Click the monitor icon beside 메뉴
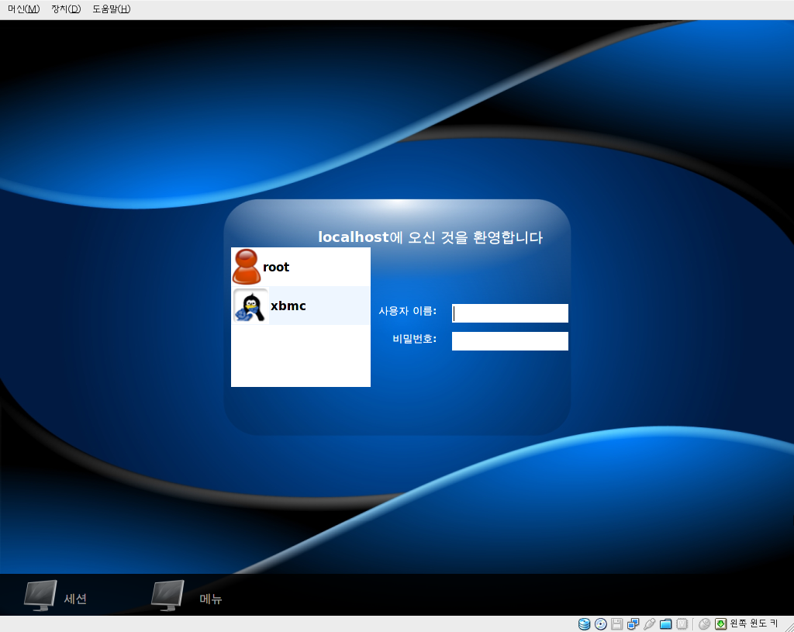The height and width of the screenshot is (632, 794). click(x=167, y=596)
